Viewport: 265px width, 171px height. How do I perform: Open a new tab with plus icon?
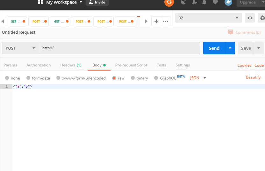point(156,21)
